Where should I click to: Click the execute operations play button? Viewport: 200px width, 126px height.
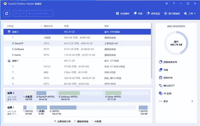click(40, 13)
